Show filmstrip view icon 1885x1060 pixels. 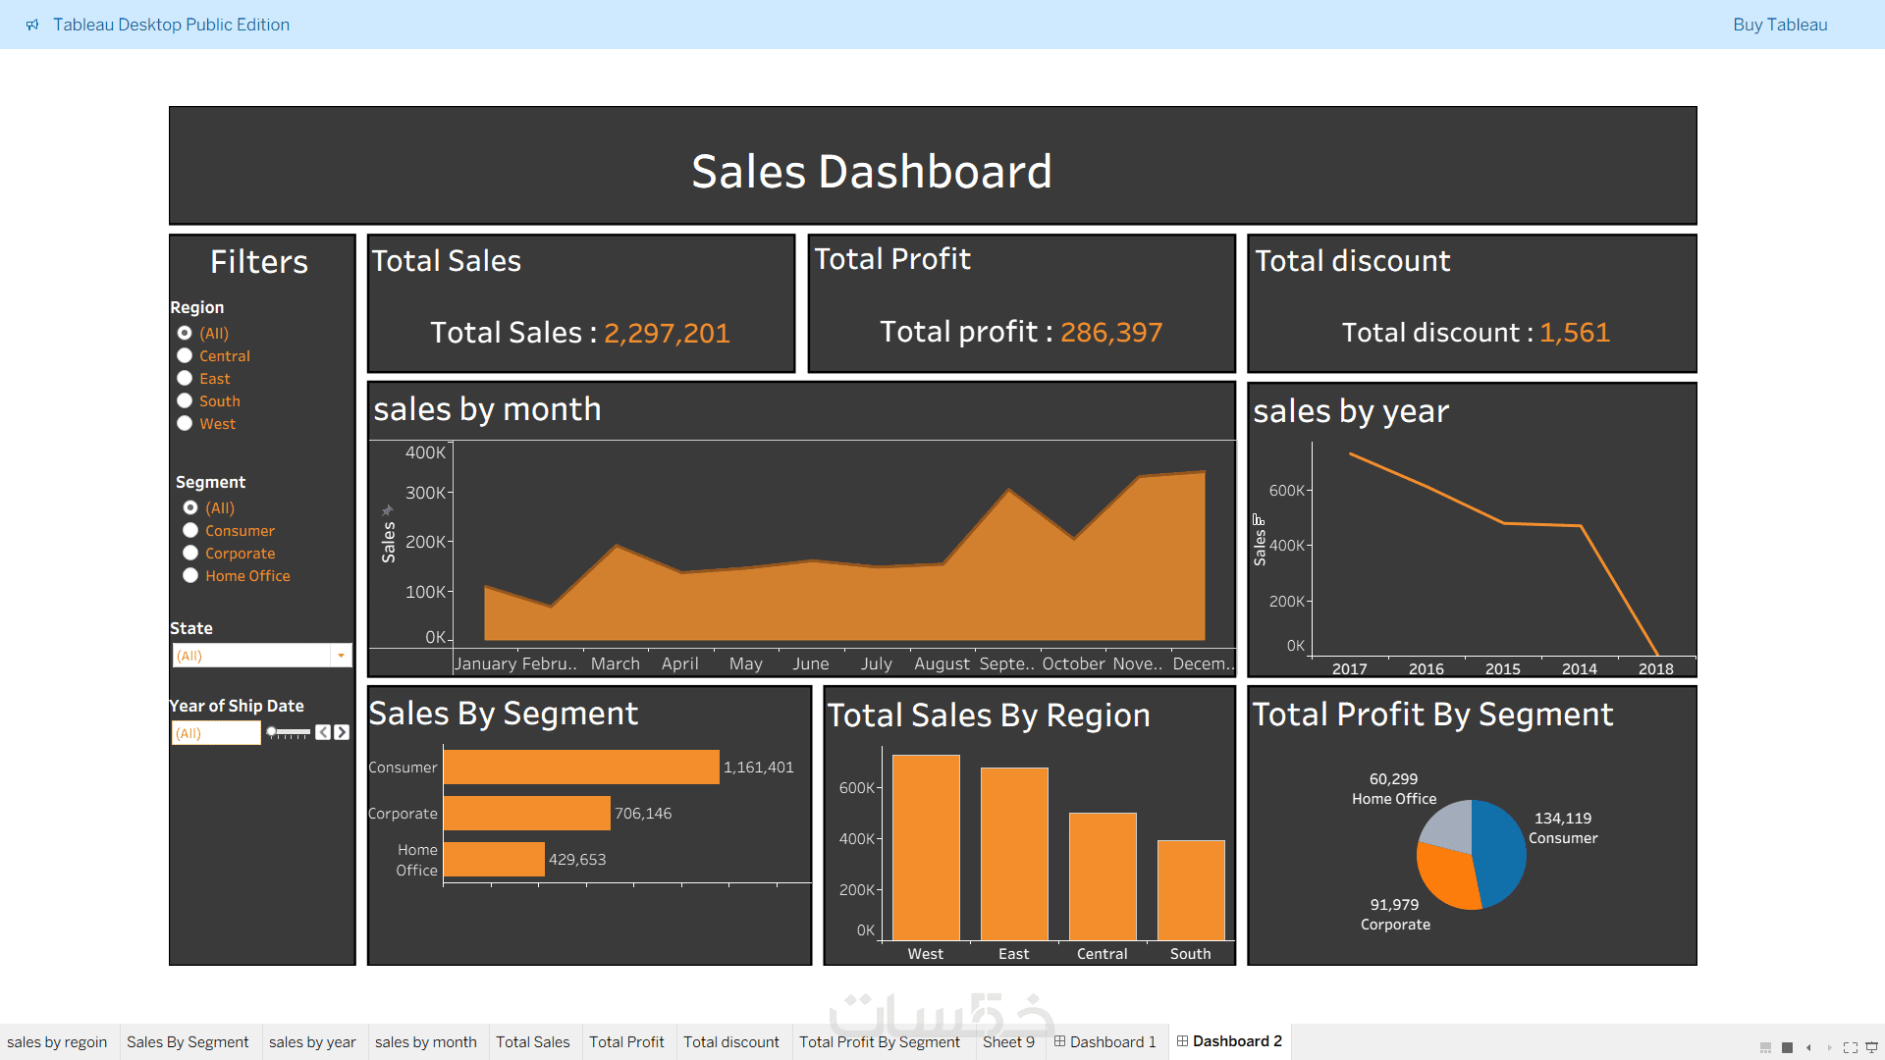(1765, 1047)
